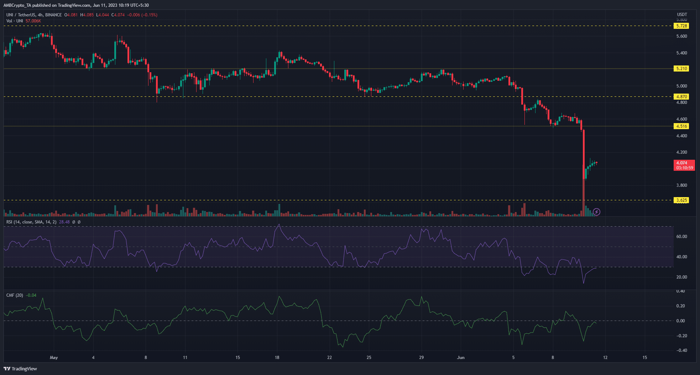Screen dimensions: 700x375
Task: Select the 5.728 yellow price level label
Action: [x=681, y=26]
